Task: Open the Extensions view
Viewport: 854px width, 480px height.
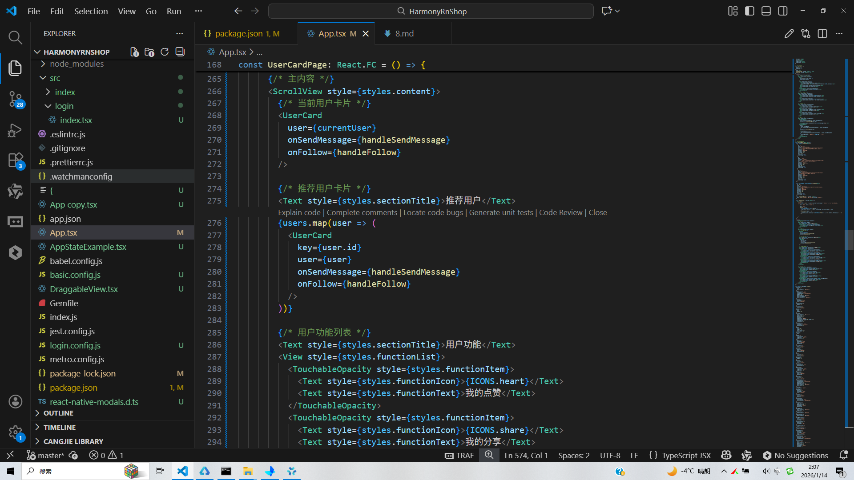Action: 15,160
